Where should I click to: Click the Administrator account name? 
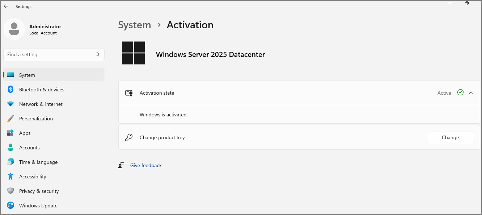coord(45,26)
